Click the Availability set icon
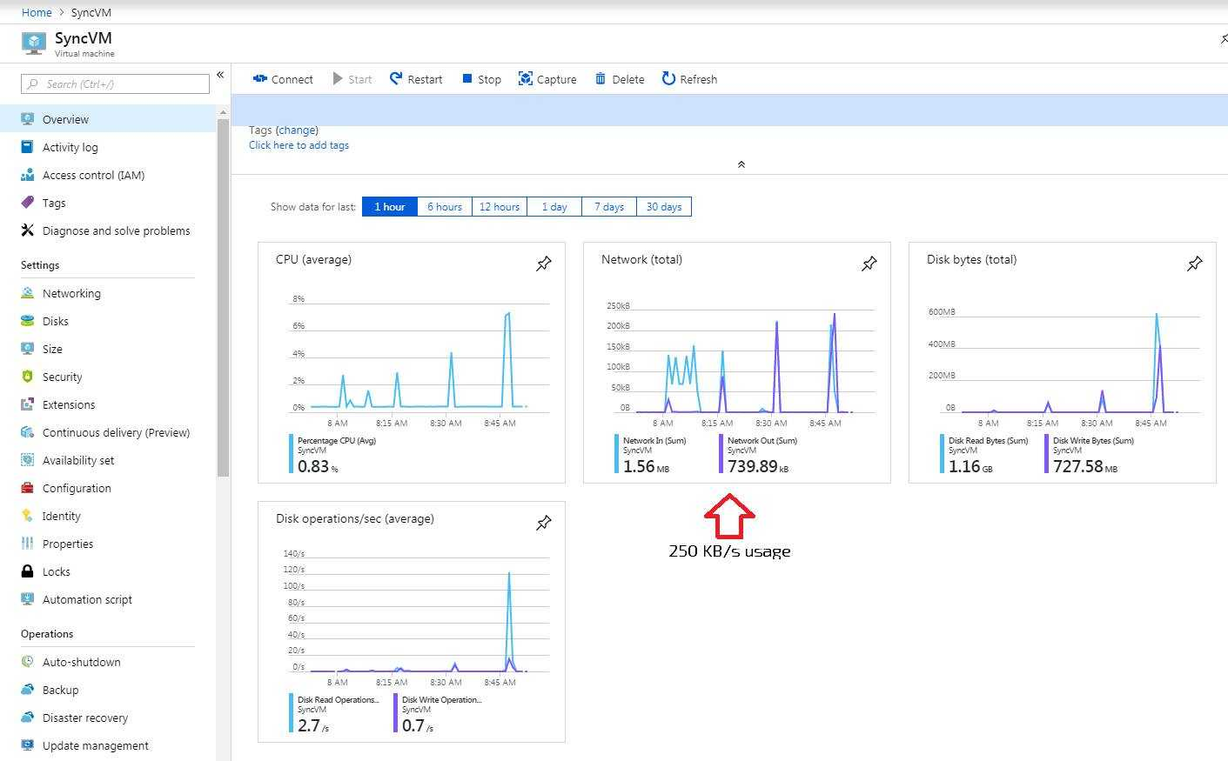Image resolution: width=1228 pixels, height=761 pixels. (28, 460)
